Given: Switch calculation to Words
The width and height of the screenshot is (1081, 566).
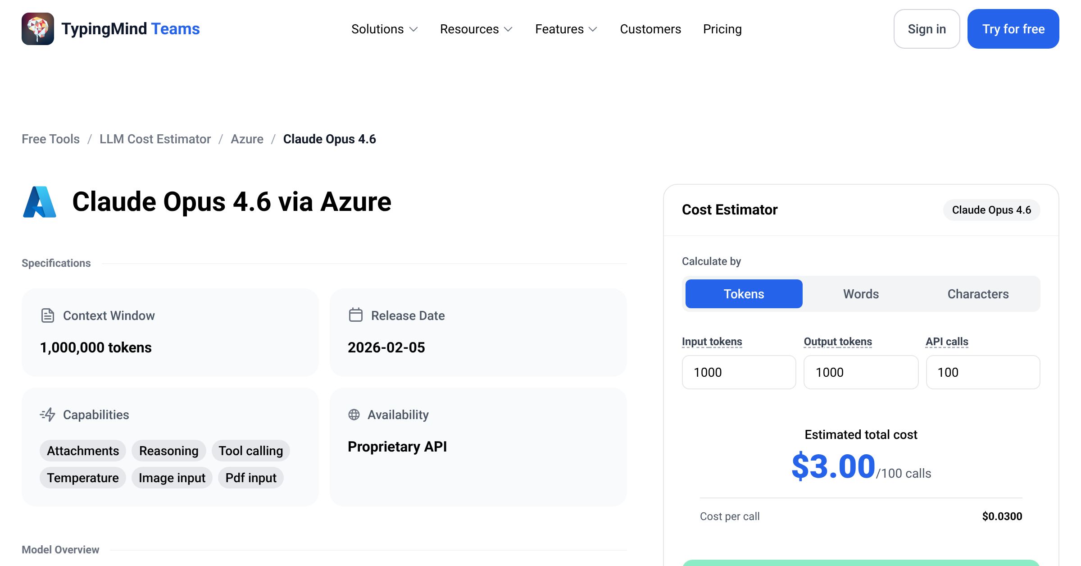Looking at the screenshot, I should (861, 294).
